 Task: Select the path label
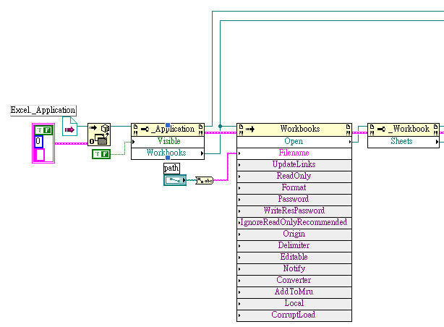coord(171,169)
